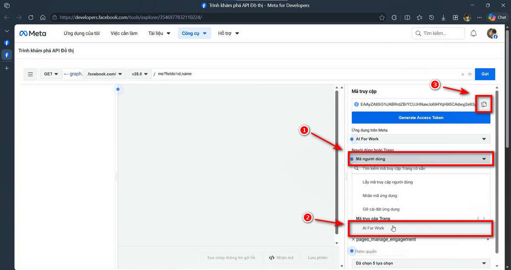Screen dimensions: 511x270
Task: Open the hamburger menu left of GET
Action: (30, 74)
